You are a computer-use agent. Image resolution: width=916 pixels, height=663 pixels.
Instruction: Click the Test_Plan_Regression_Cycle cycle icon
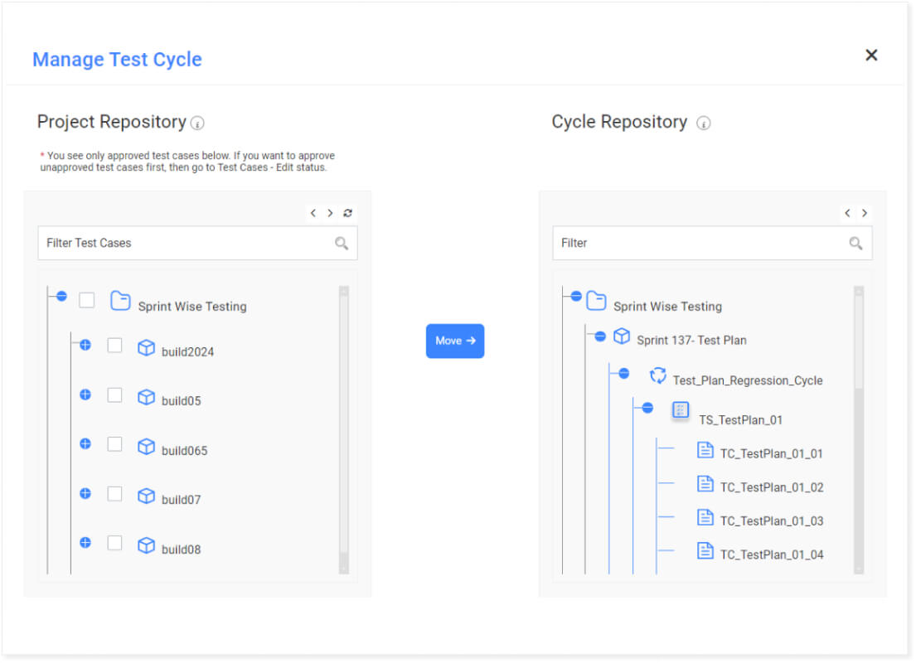658,375
